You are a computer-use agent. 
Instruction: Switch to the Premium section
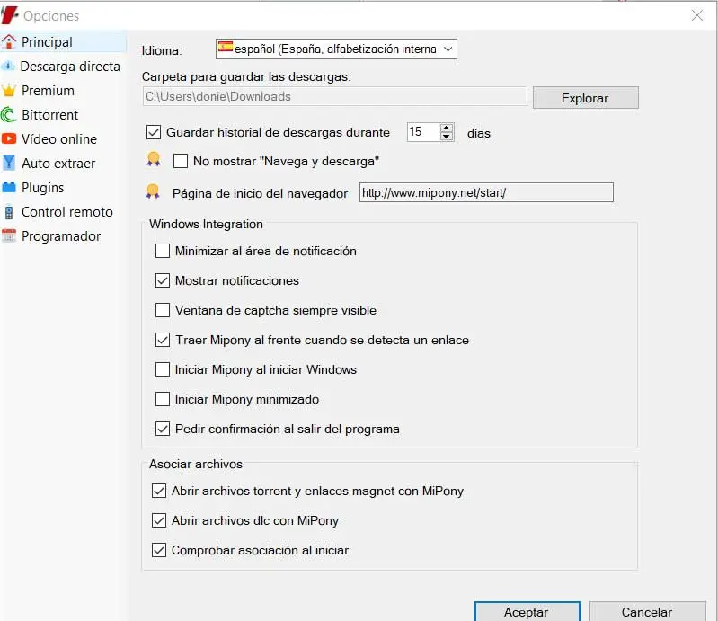(63, 90)
